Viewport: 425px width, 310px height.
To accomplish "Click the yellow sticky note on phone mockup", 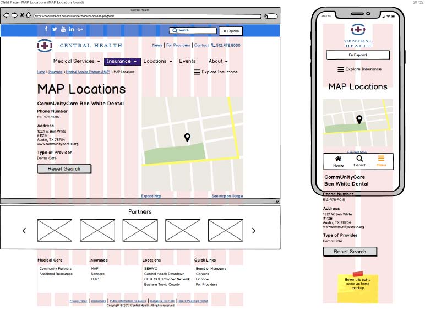I will (358, 288).
